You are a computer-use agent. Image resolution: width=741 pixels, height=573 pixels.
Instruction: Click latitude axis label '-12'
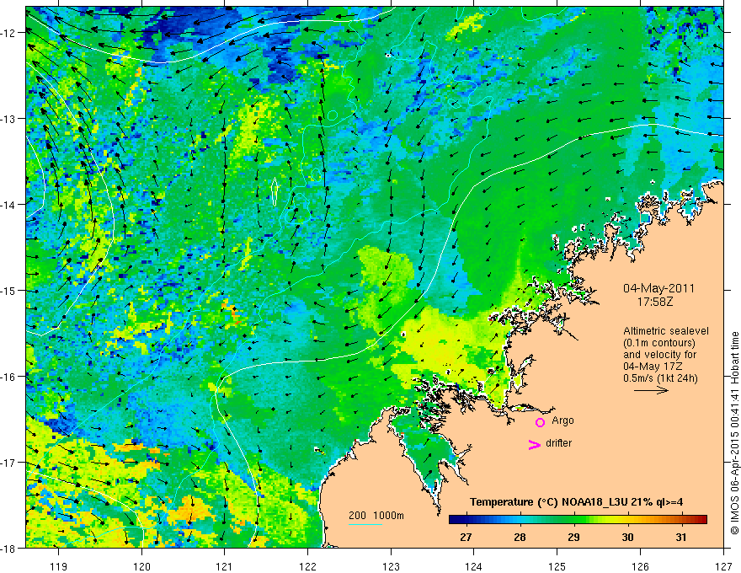10,33
